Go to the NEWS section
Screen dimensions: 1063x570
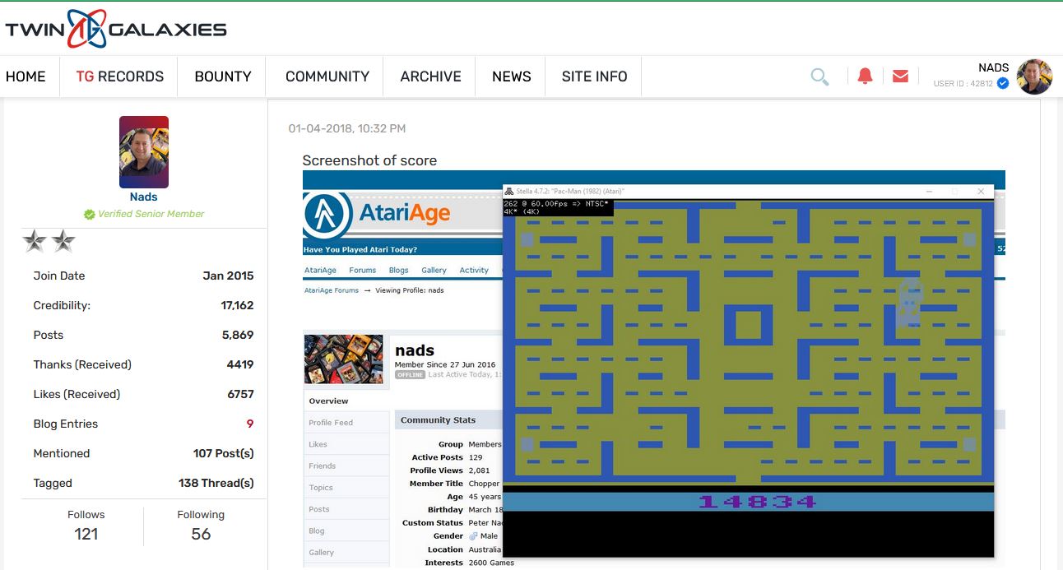click(x=511, y=76)
